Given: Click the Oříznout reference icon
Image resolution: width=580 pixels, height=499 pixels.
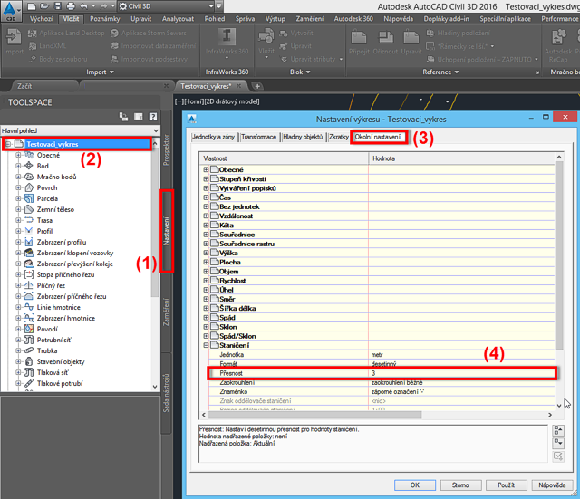Looking at the screenshot, I should (x=386, y=38).
